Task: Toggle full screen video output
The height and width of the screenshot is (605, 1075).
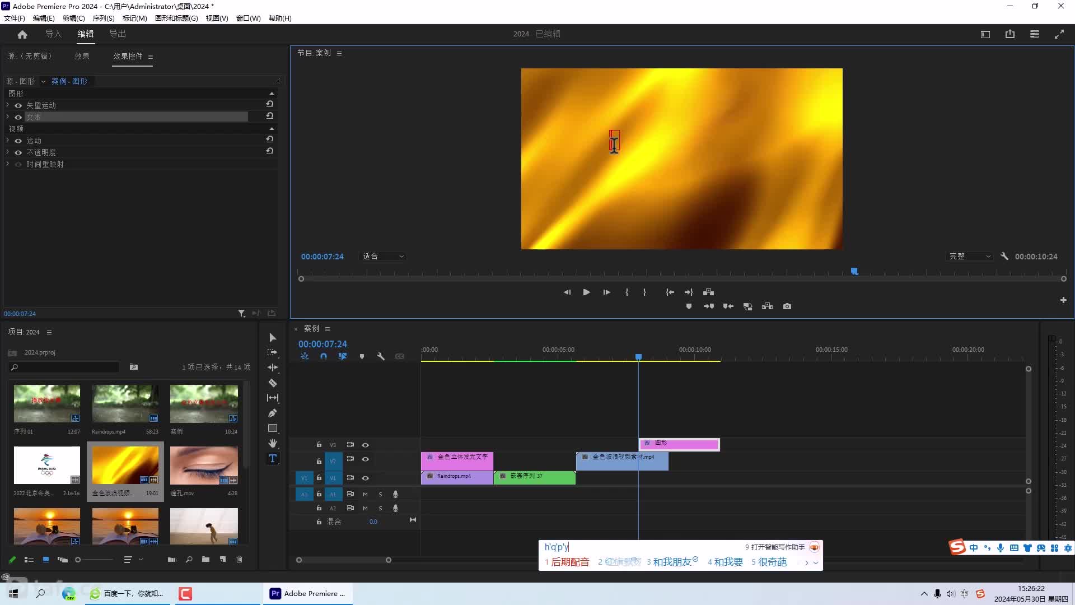Action: tap(1059, 34)
